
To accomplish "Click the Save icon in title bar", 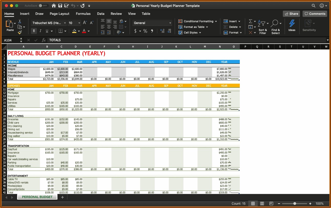I will (60, 6).
